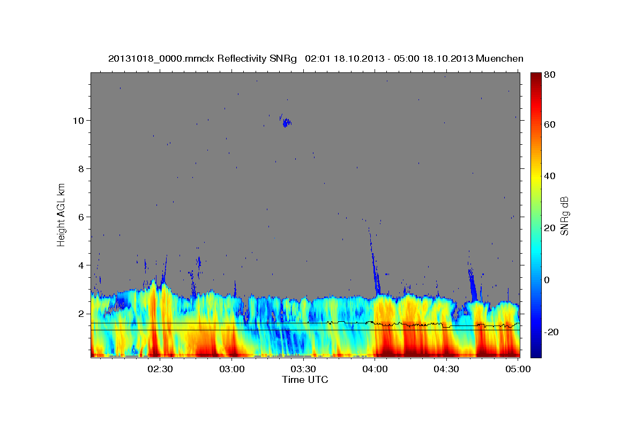Click the colorbar value 80
This screenshot has width=643, height=429.
(x=550, y=75)
